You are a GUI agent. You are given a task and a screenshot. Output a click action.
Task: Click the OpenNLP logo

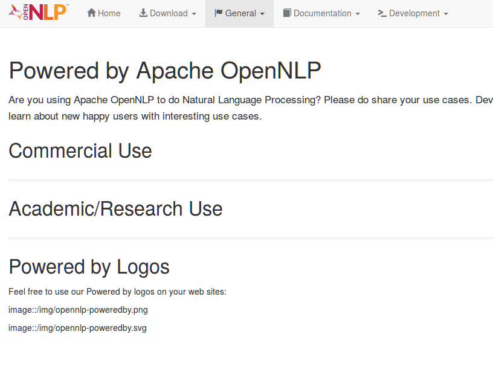click(x=38, y=12)
